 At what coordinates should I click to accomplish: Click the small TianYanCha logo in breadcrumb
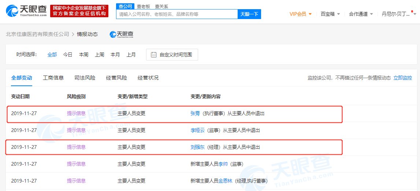[x=122, y=34]
